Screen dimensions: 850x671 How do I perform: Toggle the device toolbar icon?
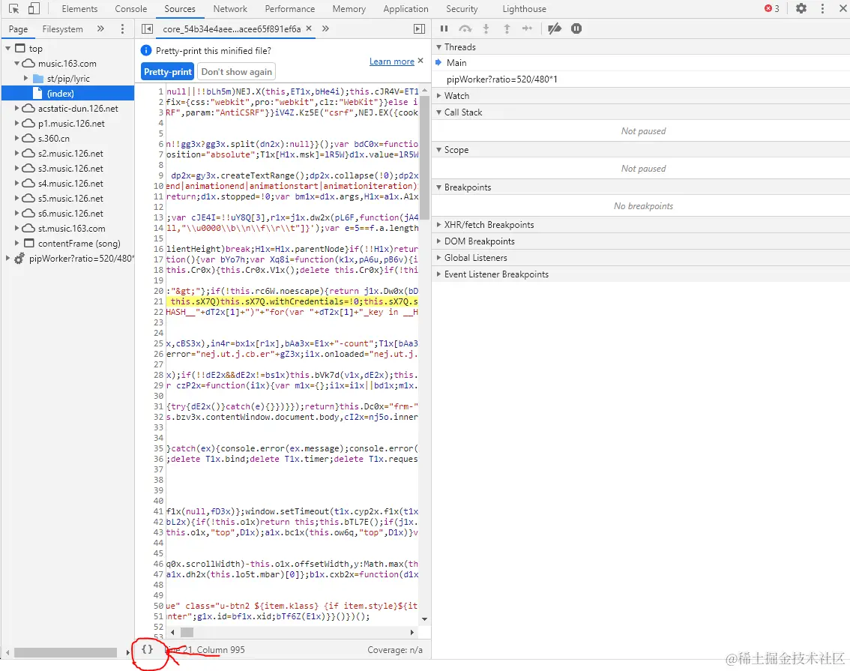click(x=34, y=9)
